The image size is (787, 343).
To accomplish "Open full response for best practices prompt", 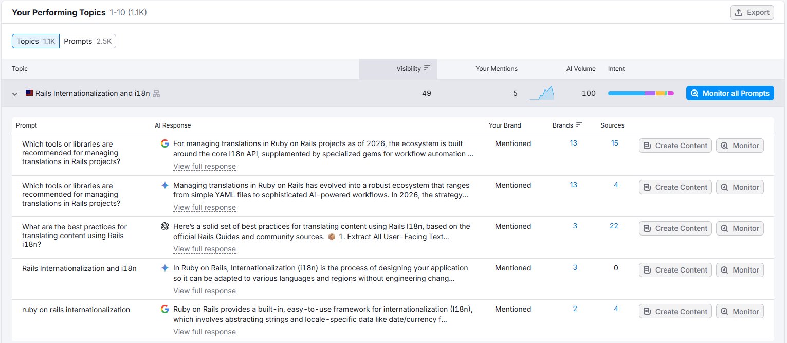I will pos(205,249).
